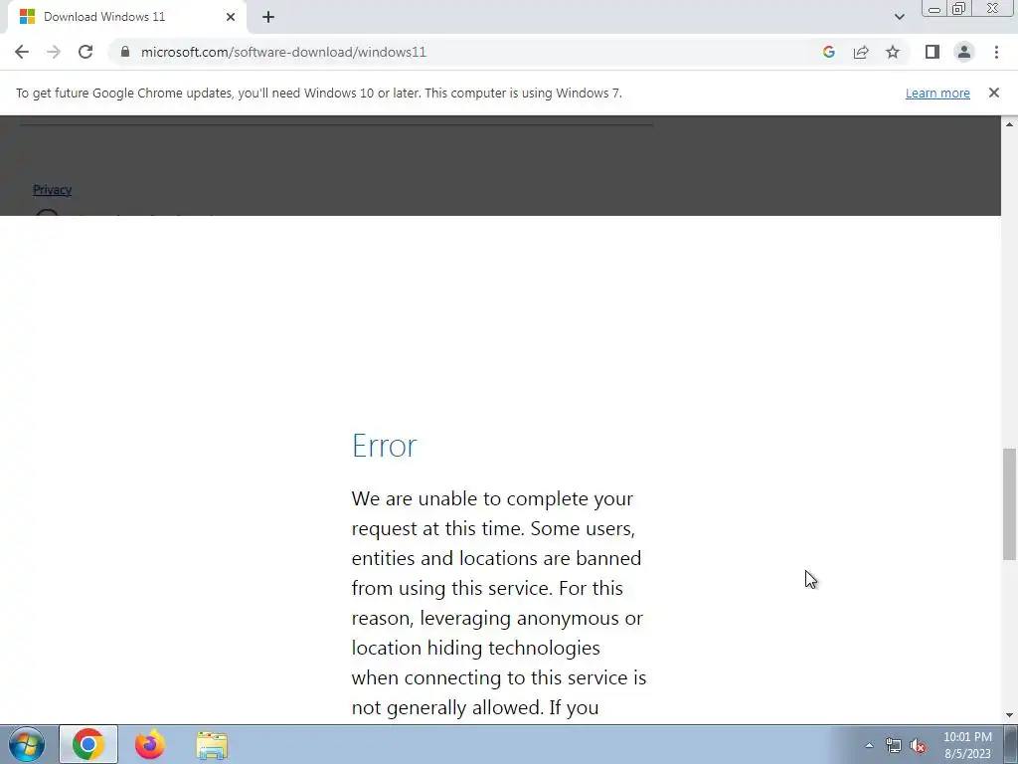Image resolution: width=1018 pixels, height=764 pixels.
Task: Bookmark this tab with the star icon
Action: coord(893,52)
